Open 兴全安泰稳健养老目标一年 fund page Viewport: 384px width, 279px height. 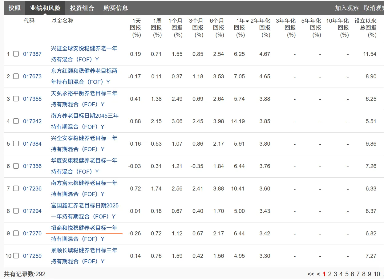(84, 138)
